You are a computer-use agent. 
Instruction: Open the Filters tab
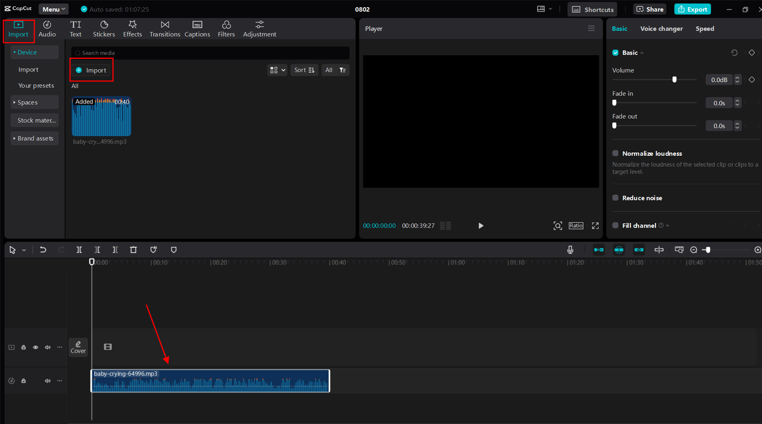tap(226, 29)
